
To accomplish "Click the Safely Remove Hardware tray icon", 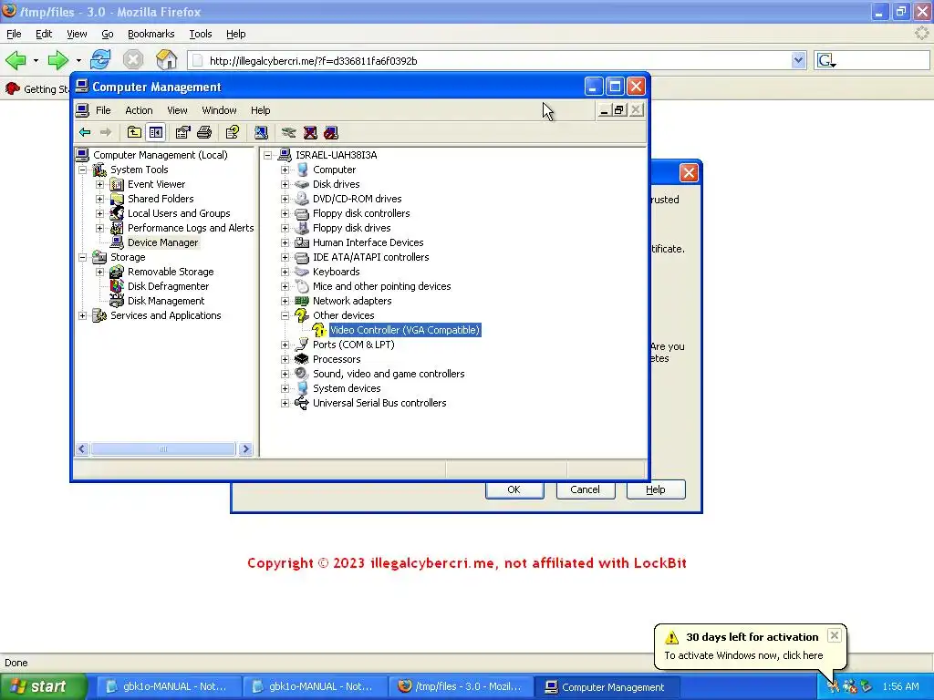I will coord(867,686).
